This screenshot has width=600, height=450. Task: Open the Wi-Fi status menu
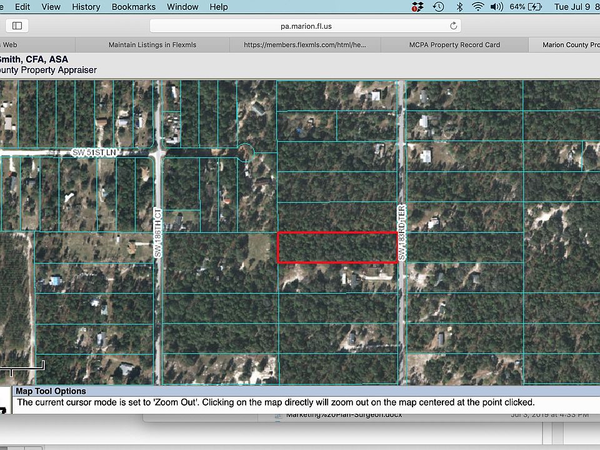coord(478,7)
